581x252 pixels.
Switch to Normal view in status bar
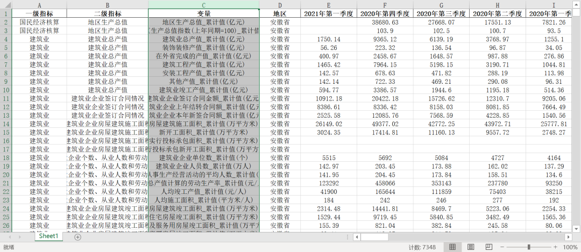point(452,247)
